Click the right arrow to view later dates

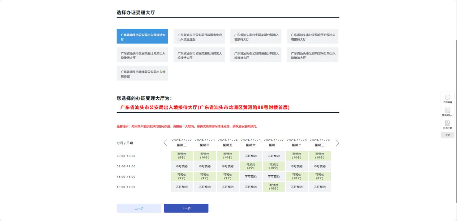pos(337,143)
